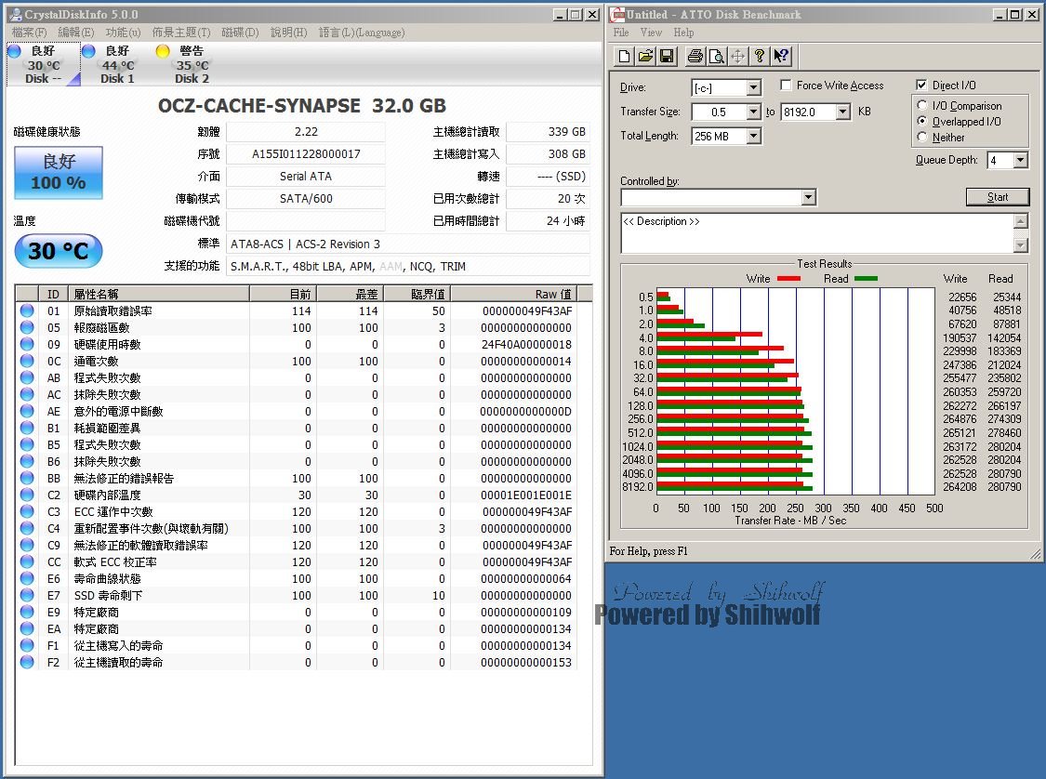Select the Overlapped I/O radio button
1046x779 pixels.
pyautogui.click(x=922, y=122)
